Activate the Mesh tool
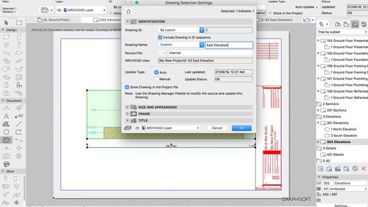 pyautogui.click(x=19, y=93)
